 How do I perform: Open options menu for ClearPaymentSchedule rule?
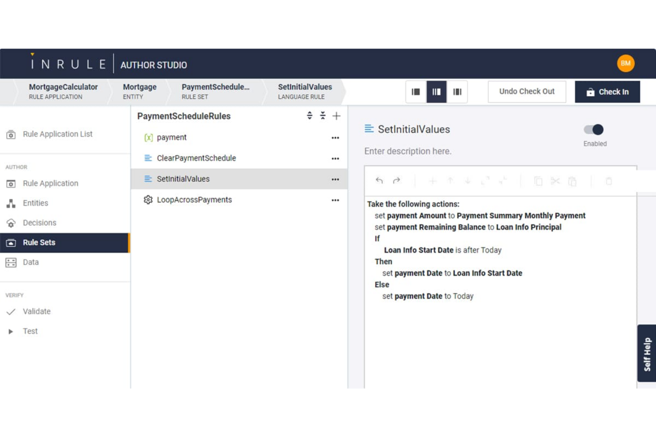336,158
